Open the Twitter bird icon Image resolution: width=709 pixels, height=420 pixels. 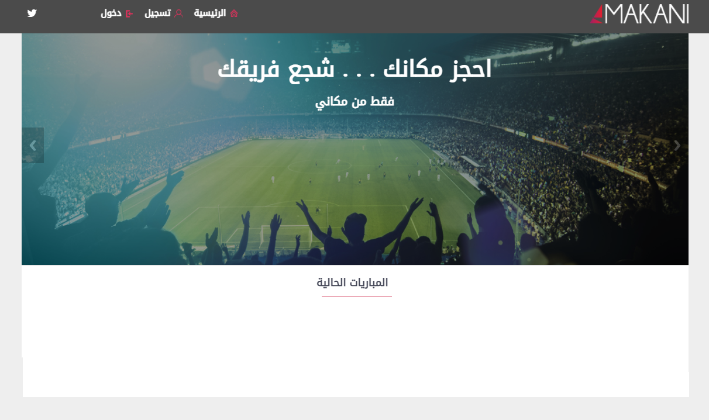[x=32, y=13]
